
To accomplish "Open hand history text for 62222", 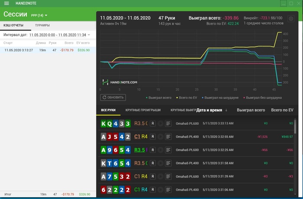I will (168, 190).
